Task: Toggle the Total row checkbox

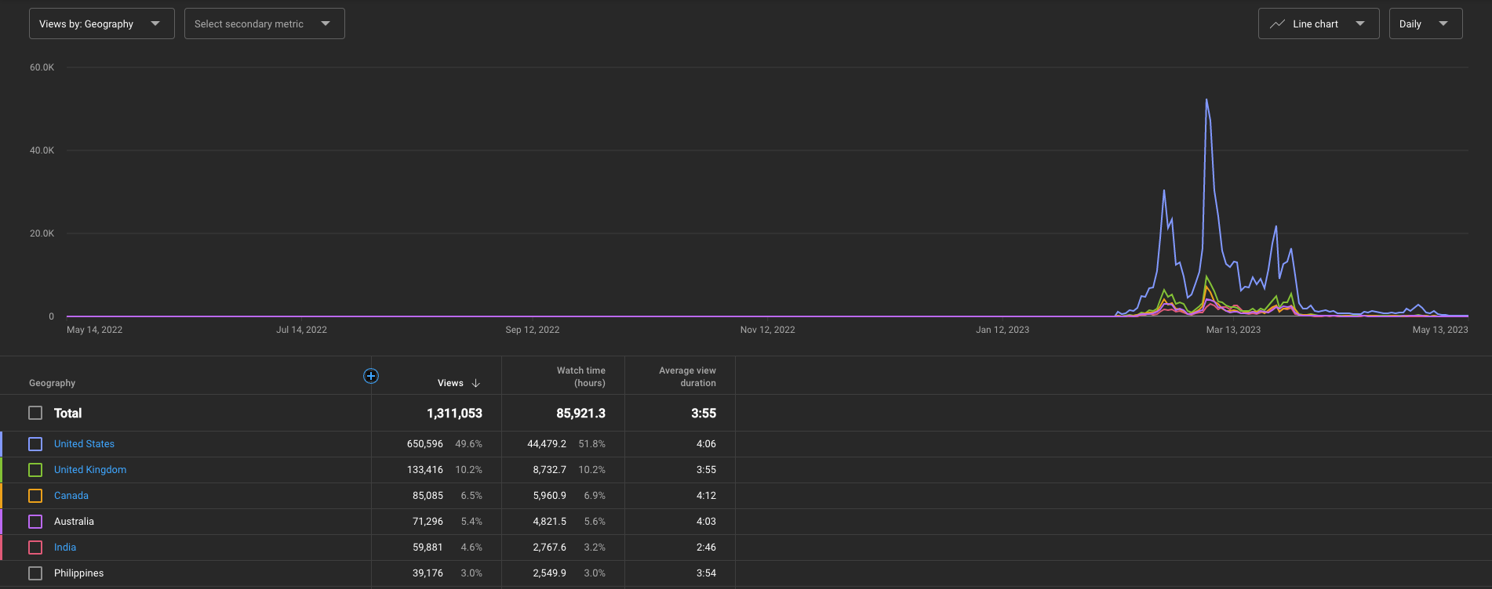Action: (35, 413)
